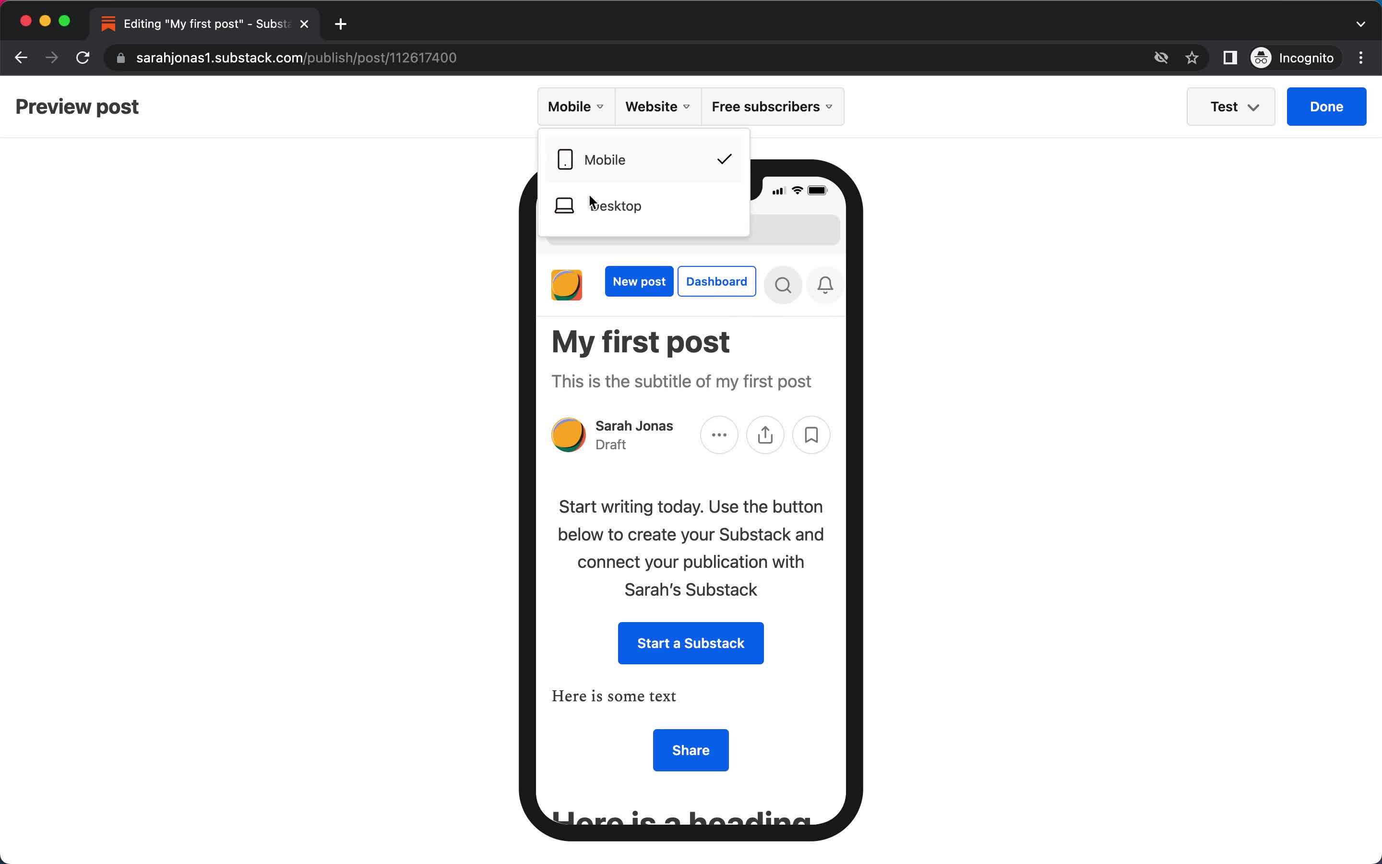Click the Test dropdown button
This screenshot has height=864, width=1382.
click(1231, 107)
